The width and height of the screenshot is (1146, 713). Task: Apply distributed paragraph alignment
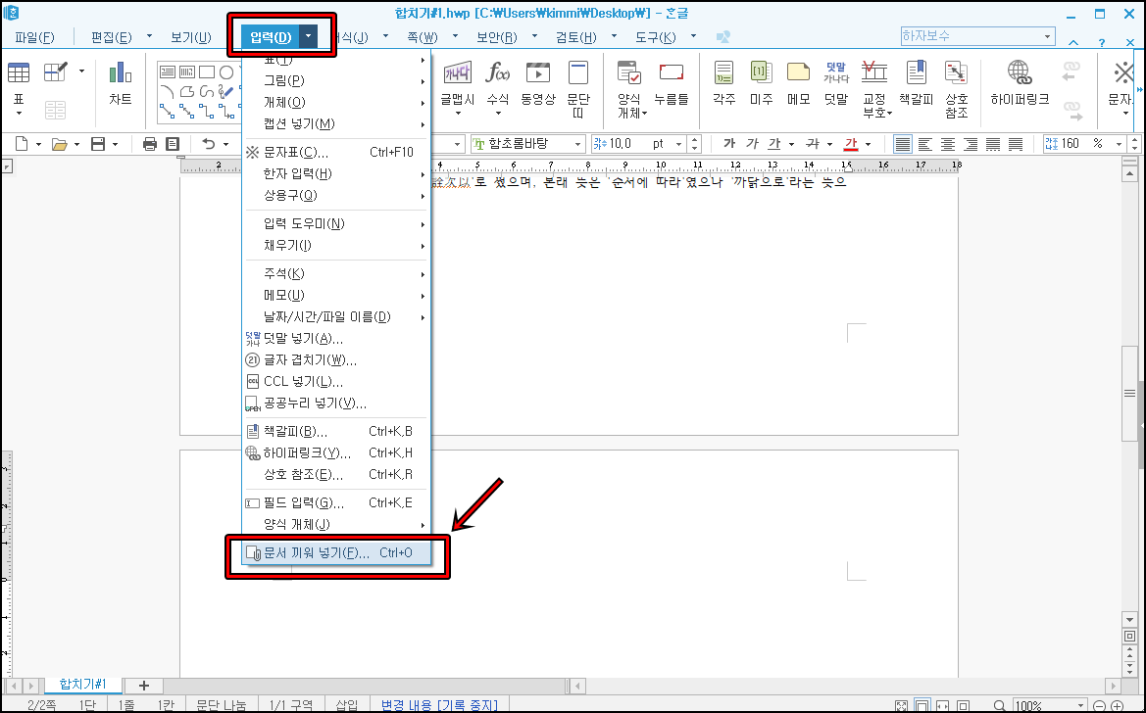992,144
